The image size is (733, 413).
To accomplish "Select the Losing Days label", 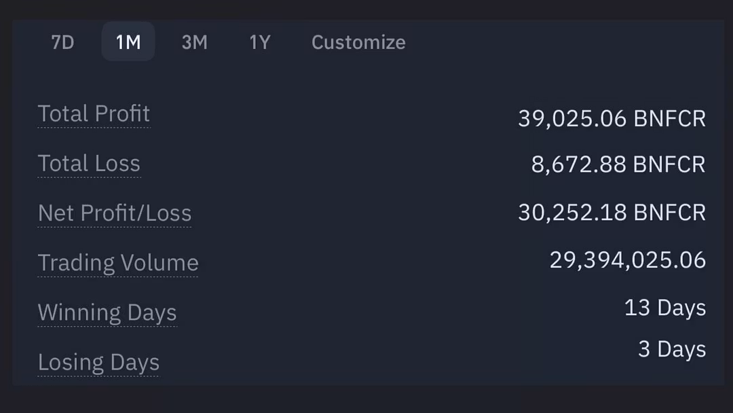I will point(98,363).
